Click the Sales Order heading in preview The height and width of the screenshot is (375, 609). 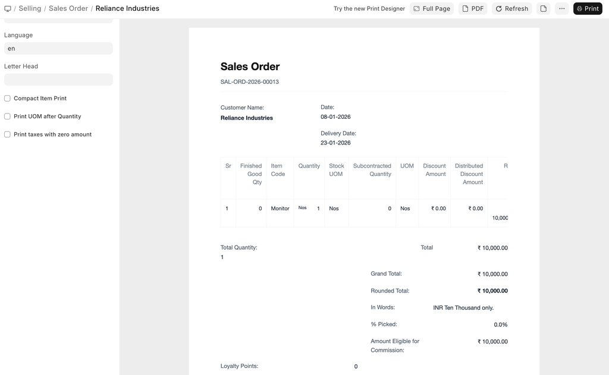[x=250, y=67]
